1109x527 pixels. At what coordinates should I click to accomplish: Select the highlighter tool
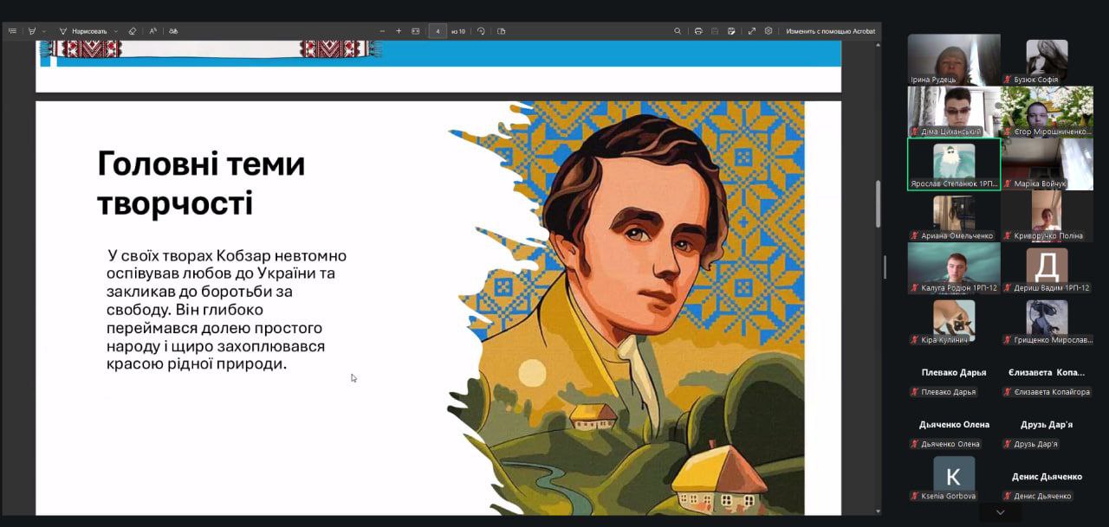click(x=32, y=31)
